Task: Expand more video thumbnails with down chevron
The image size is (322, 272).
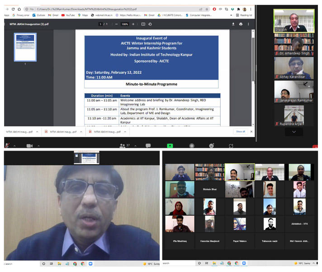Action: 294,132
